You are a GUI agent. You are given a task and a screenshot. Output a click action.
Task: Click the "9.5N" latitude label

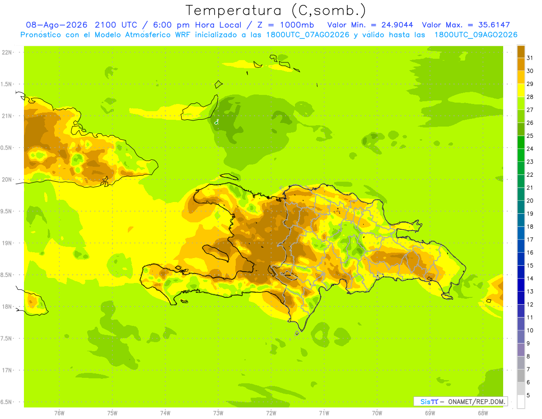6,212
